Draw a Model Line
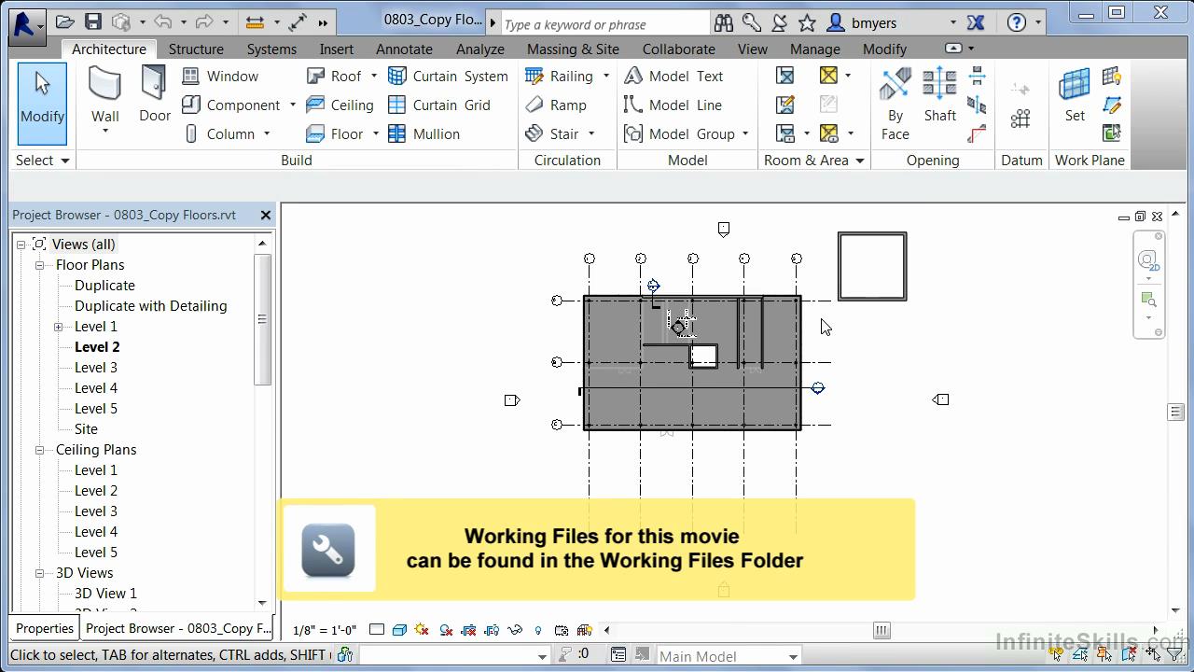The width and height of the screenshot is (1194, 672). (673, 105)
